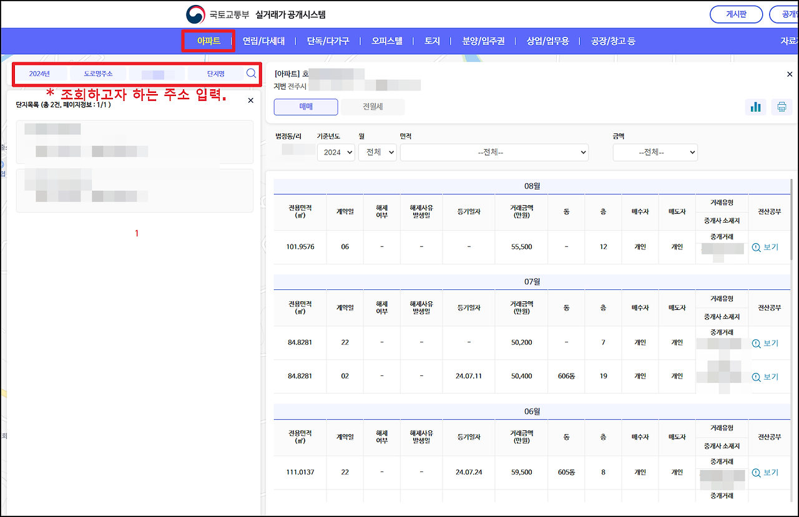Open the 금액 amount dropdown
The image size is (799, 517).
(655, 152)
